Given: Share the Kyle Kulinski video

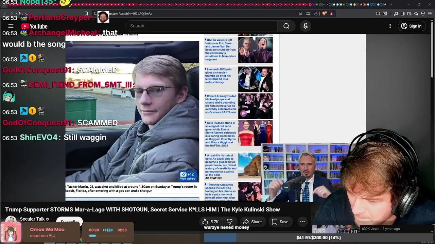Looking at the screenshot, I should pos(253,222).
